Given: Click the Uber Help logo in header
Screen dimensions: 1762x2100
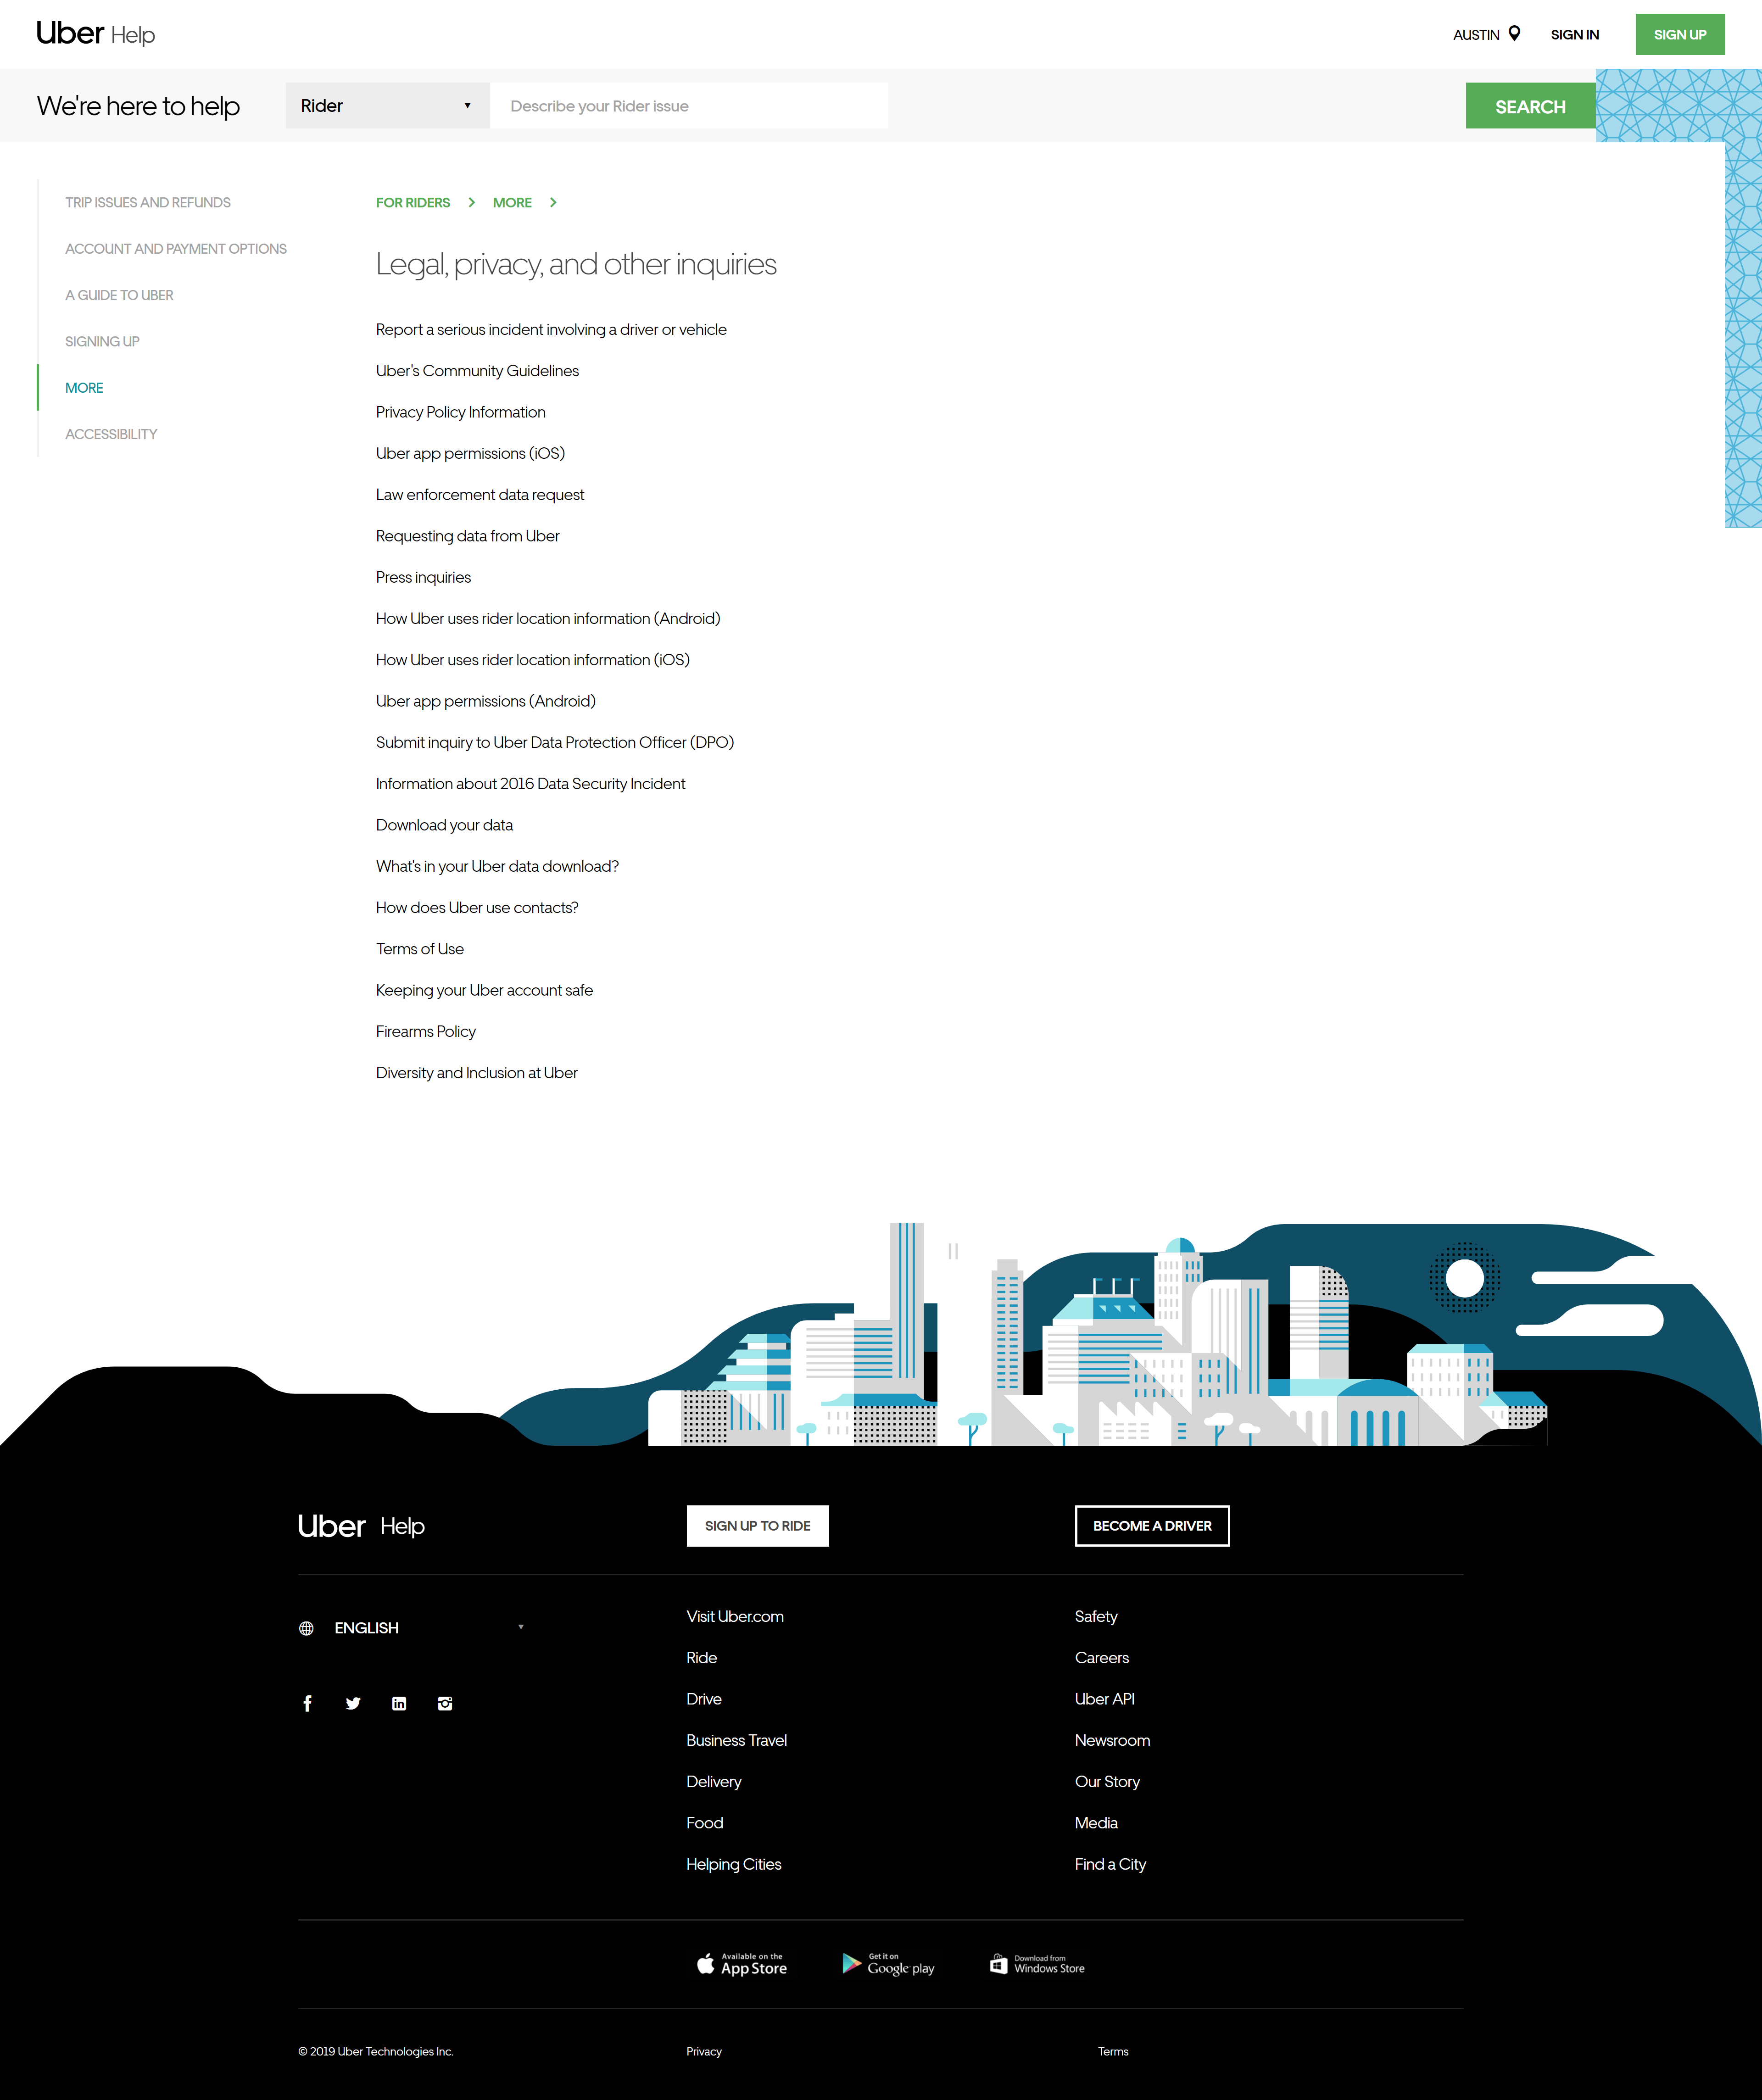Looking at the screenshot, I should [96, 34].
